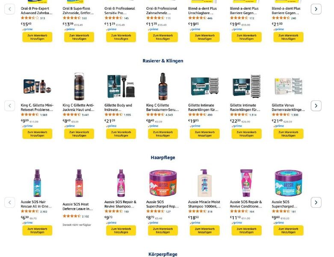Screen dimensions: 334x257
Task: Add Oral-B Pro-Expert Advanced to cart
Action: coord(37,37)
